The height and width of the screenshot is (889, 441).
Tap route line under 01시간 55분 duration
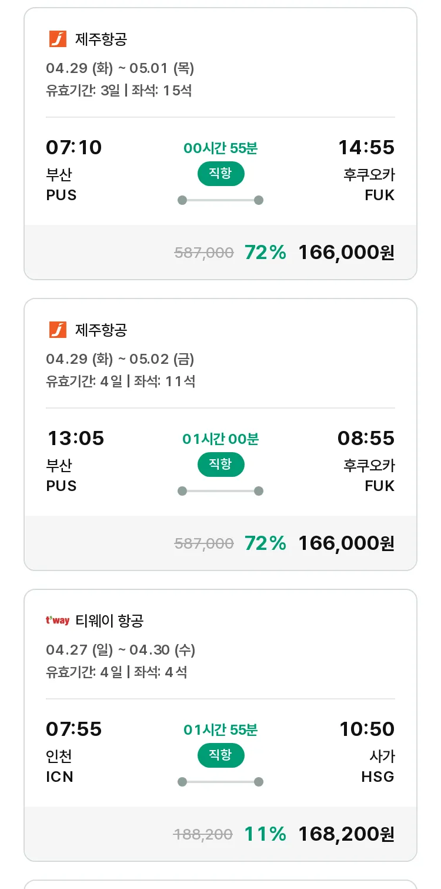click(x=220, y=782)
